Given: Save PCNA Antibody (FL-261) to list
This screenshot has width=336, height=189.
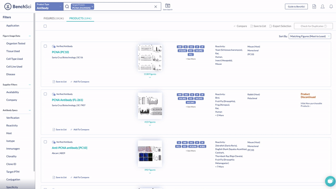Looking at the screenshot, I should 60,130.
